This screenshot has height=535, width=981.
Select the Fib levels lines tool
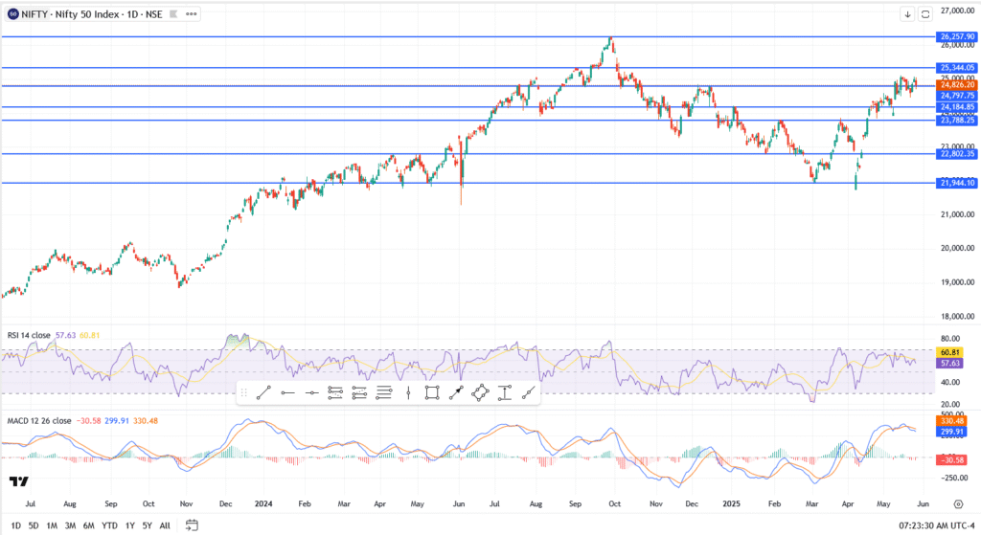[383, 392]
